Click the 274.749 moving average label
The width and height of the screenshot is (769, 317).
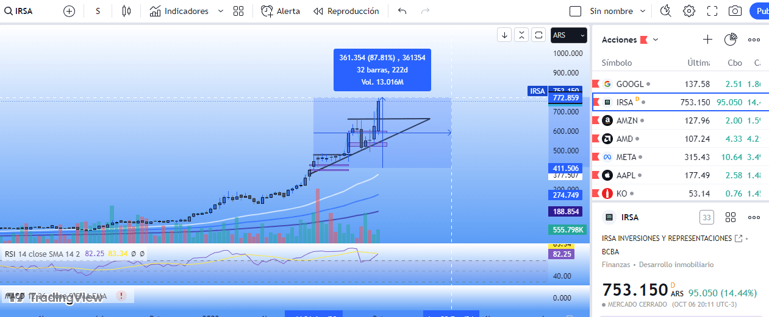565,195
